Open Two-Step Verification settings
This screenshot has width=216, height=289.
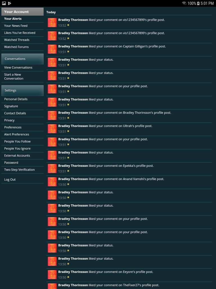[19, 170]
